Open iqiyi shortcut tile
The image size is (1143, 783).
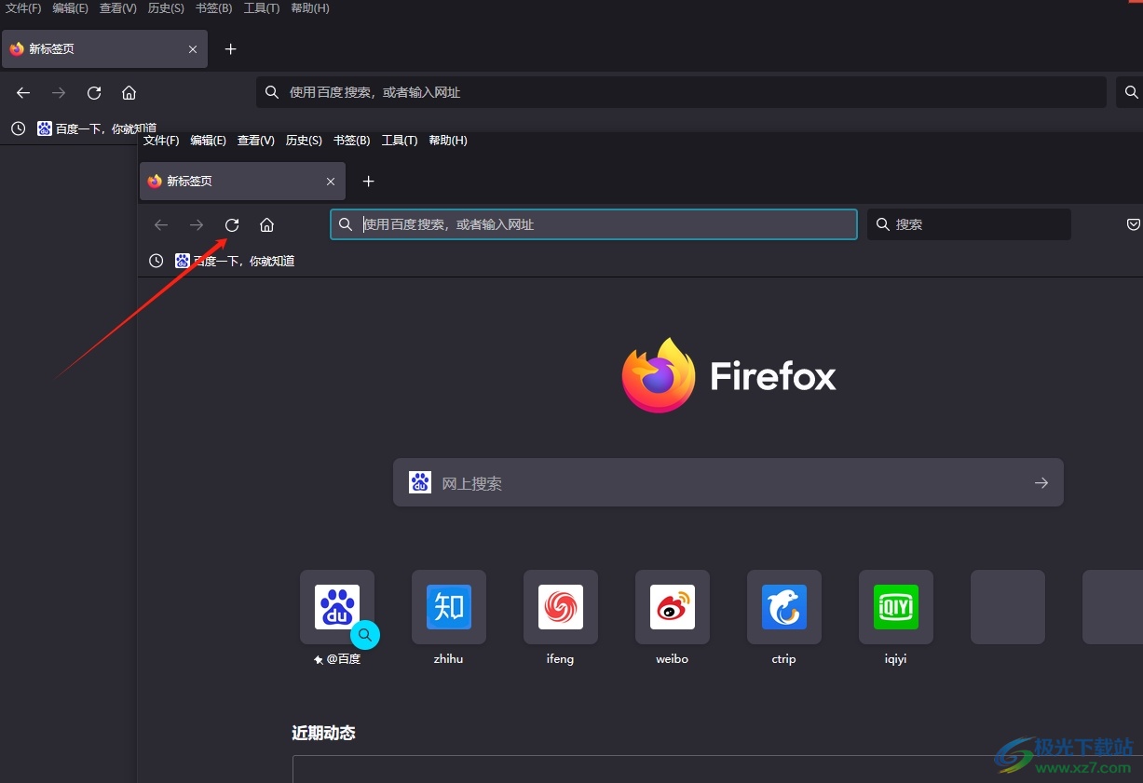(896, 607)
